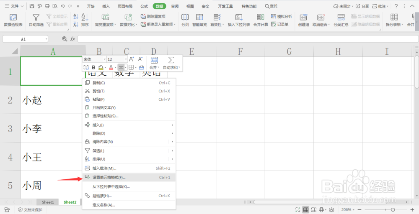Open the 记录单 record form
Viewport: 419px width, 214px height.
tap(280, 24)
